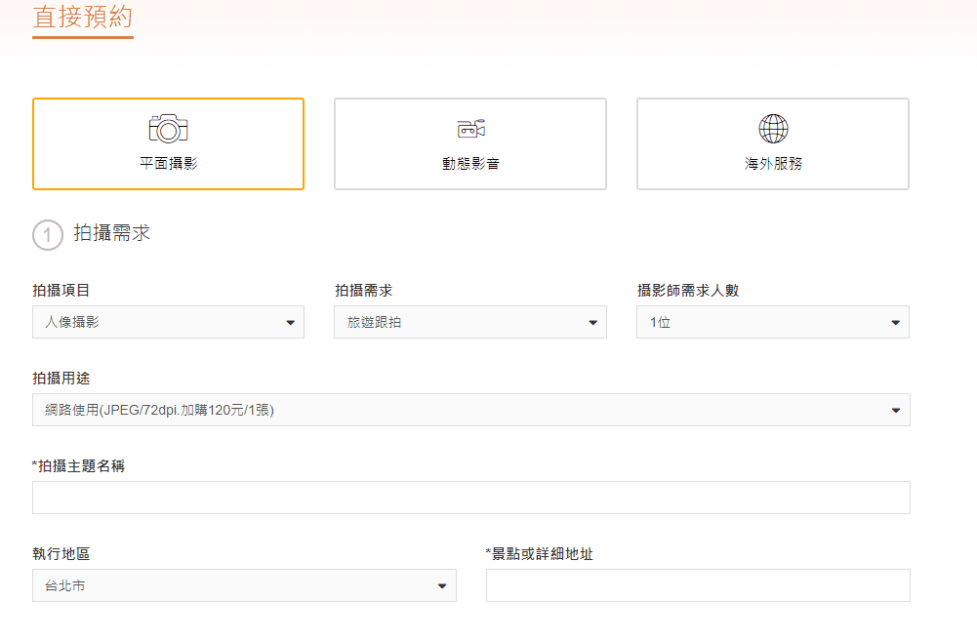The height and width of the screenshot is (641, 977).
Task: Expand the 拍攝用途 dropdown for 網路使用
Action: click(x=470, y=410)
